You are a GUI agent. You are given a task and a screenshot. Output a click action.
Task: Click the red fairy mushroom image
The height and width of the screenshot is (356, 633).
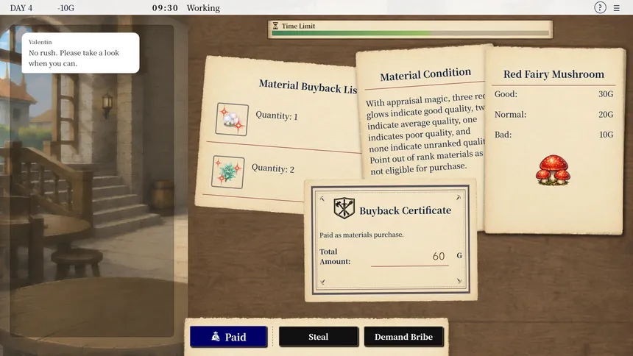[553, 170]
